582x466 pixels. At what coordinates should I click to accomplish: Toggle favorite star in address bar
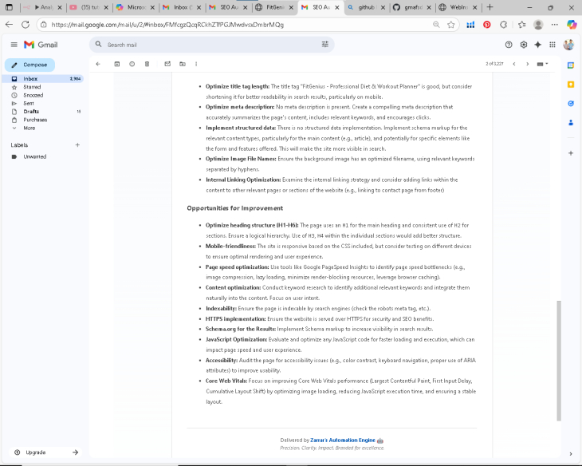[x=451, y=25]
